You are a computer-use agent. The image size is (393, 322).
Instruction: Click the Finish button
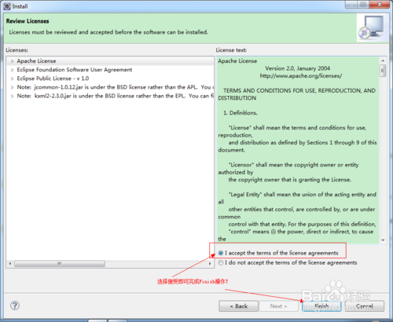coord(321,306)
